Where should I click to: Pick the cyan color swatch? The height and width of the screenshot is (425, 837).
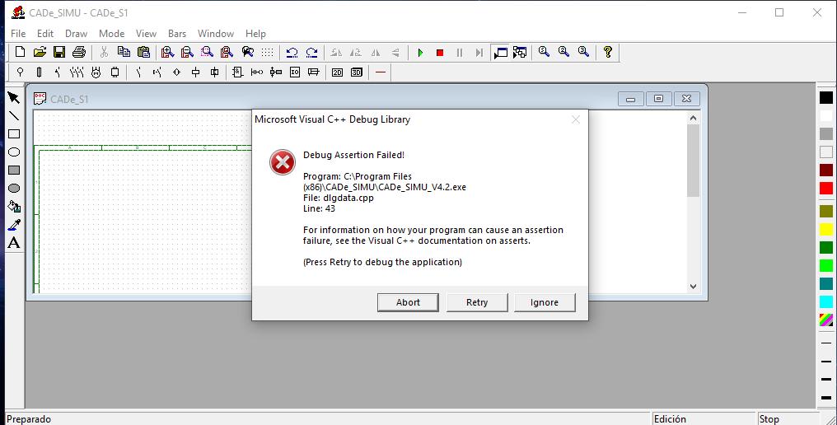(x=826, y=301)
